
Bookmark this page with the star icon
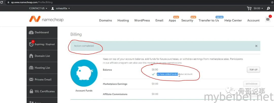[272, 3]
